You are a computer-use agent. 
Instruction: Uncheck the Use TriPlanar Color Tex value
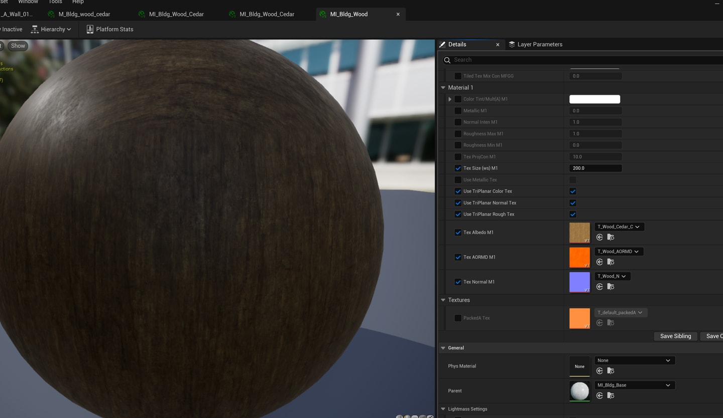pyautogui.click(x=573, y=191)
